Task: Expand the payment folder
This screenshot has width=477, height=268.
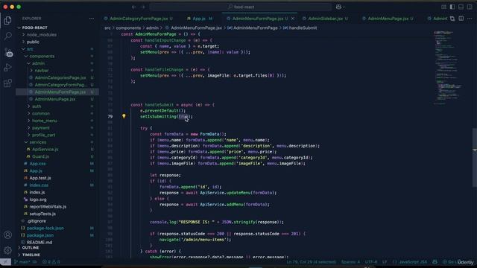Action: tap(41, 127)
